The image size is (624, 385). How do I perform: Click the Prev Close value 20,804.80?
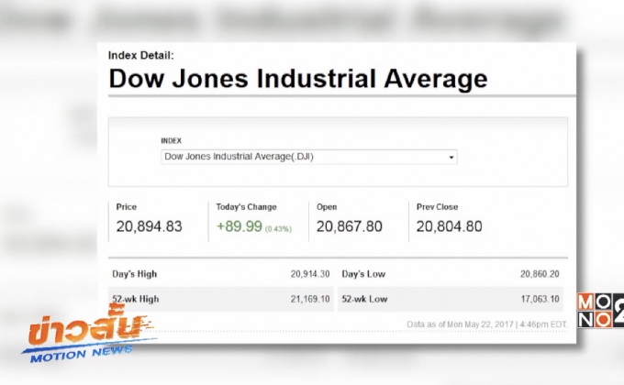tap(449, 226)
